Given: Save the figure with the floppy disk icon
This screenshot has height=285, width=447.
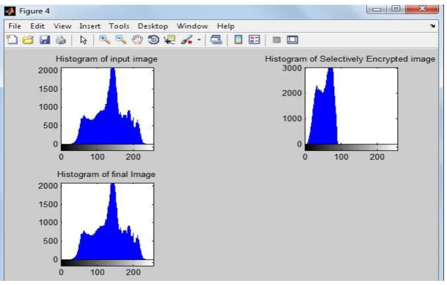Looking at the screenshot, I should (x=45, y=40).
